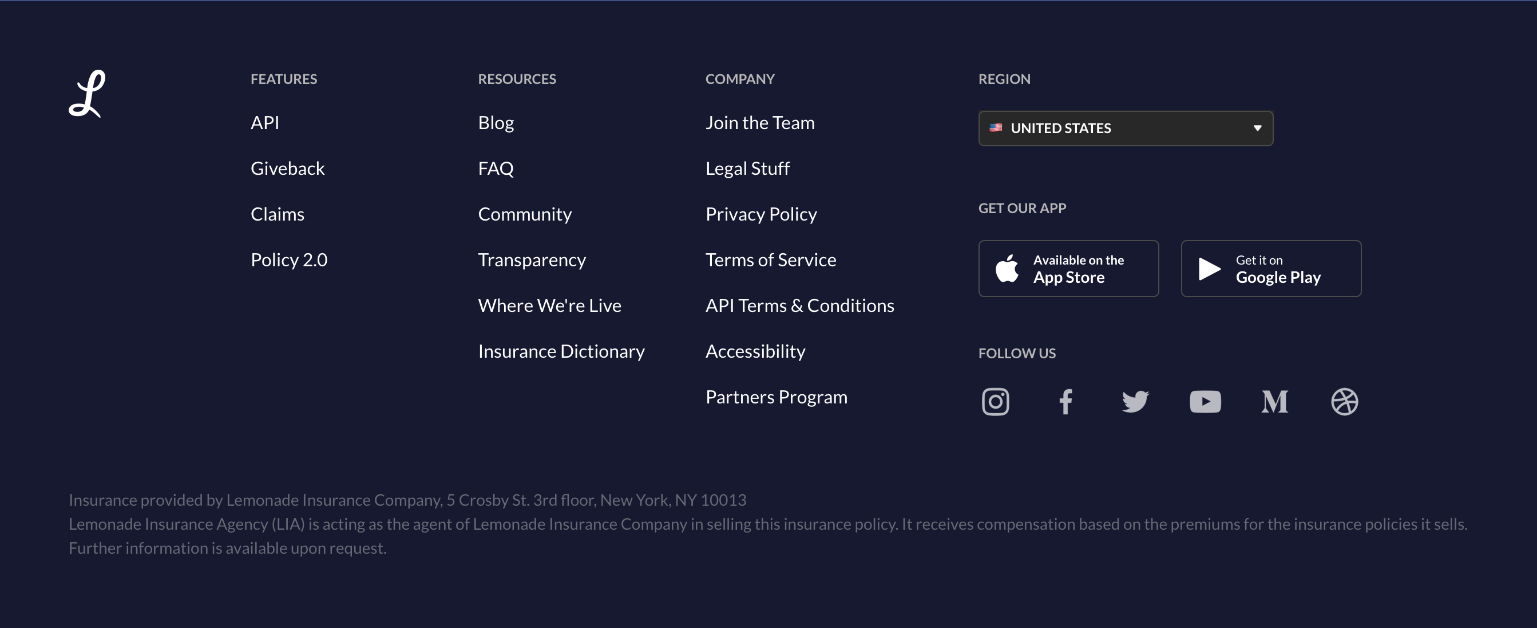Open the YouTube channel icon
Image resolution: width=1537 pixels, height=628 pixels.
[1205, 402]
